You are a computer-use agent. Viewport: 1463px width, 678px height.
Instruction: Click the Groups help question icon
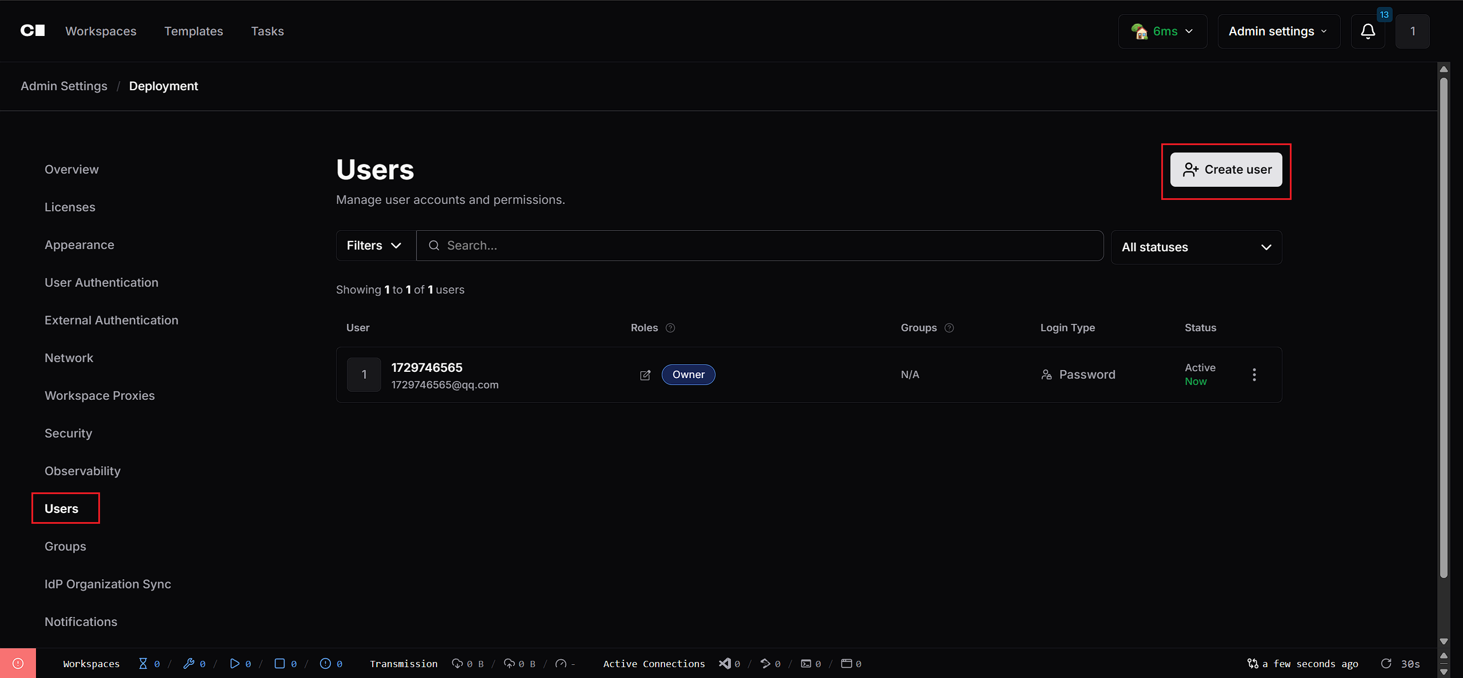tap(949, 328)
